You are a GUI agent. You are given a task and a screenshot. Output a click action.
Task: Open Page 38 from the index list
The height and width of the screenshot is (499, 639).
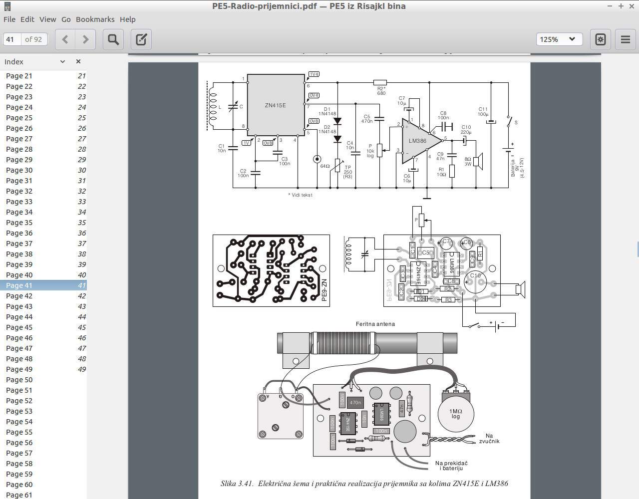click(43, 254)
